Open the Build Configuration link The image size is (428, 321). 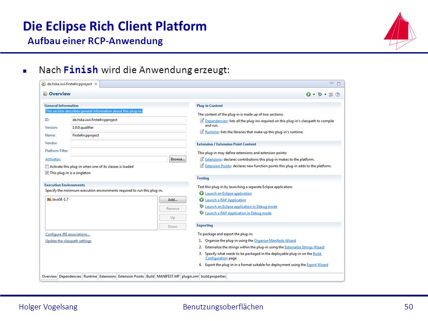tap(317, 254)
